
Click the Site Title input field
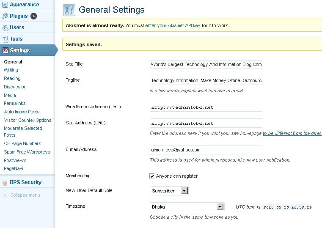(206, 64)
